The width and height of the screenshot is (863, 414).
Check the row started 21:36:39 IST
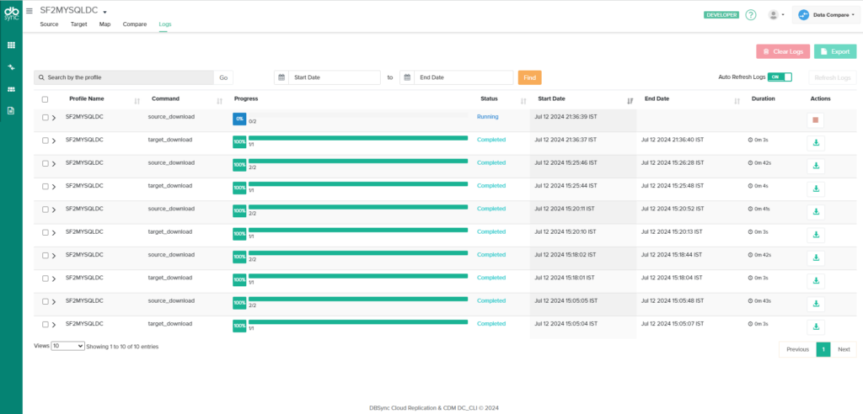46,117
